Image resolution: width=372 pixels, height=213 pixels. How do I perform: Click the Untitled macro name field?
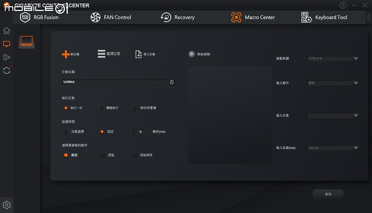[x=114, y=82]
